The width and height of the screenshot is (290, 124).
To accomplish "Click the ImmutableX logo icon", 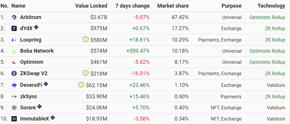I will click(14, 119).
